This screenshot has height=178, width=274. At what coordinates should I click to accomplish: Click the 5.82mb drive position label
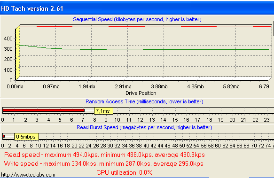point(231,86)
